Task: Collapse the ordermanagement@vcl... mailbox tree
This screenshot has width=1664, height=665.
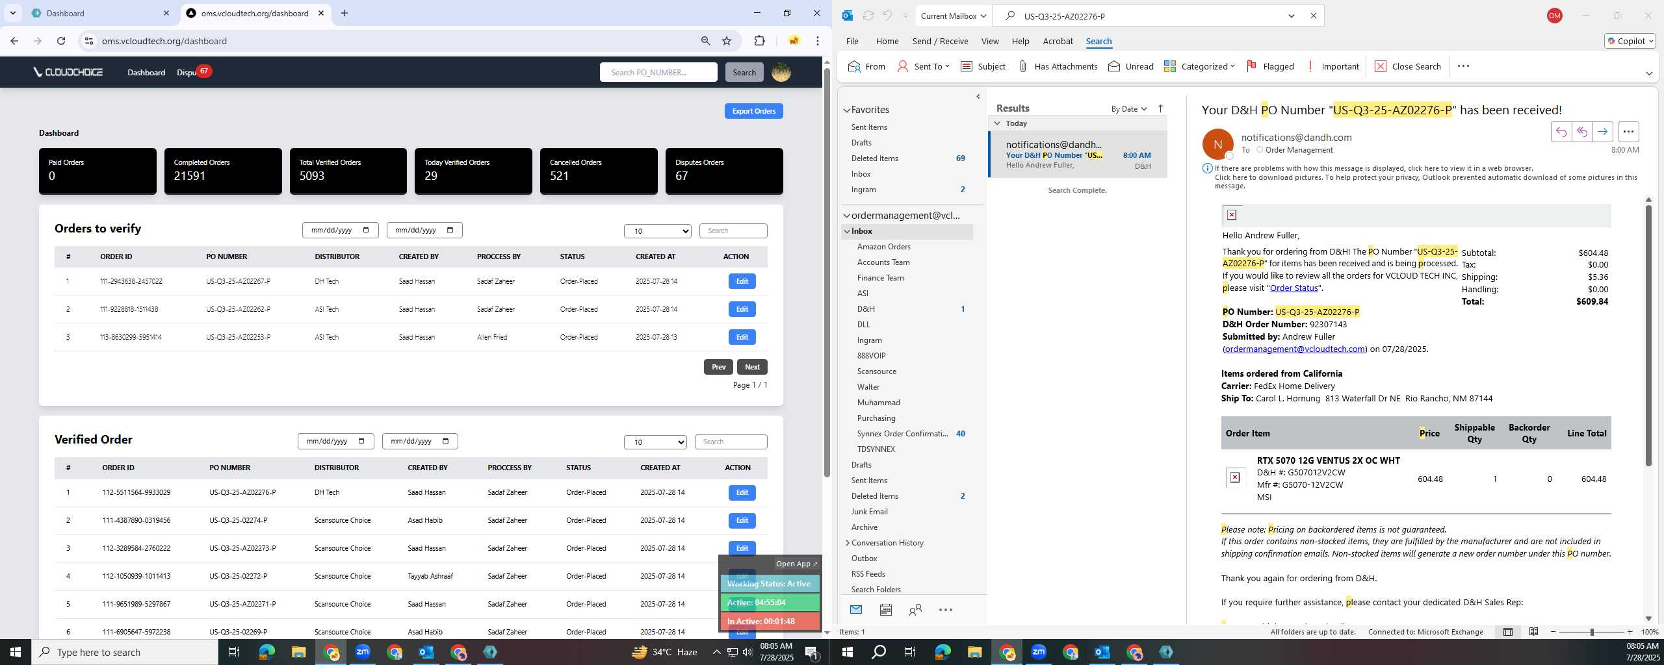Action: pyautogui.click(x=847, y=216)
